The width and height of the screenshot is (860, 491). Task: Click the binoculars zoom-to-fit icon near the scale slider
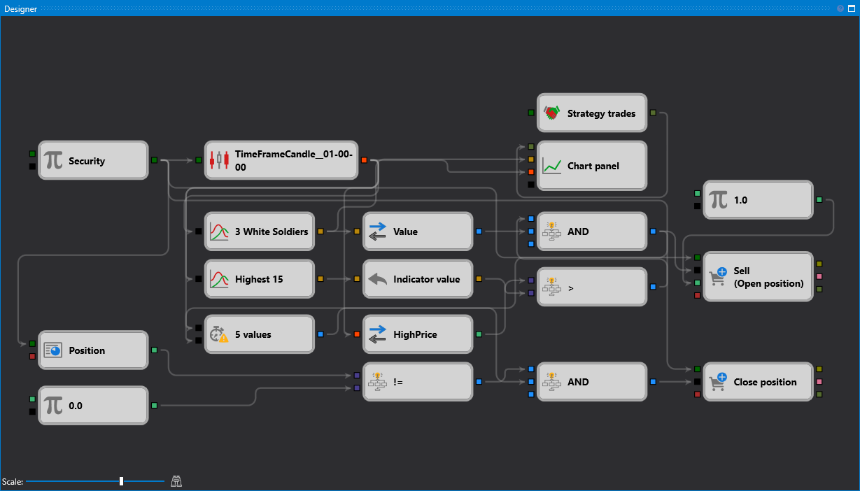(176, 481)
